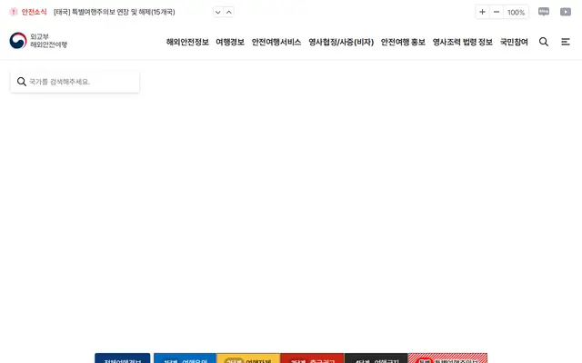Viewport: 582px width, 363px height.
Task: Select the 1단계 여행유의 blue tab
Action: 185,358
